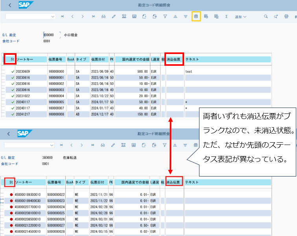Expand the upper window command field dropdown
The image size is (297, 236).
(x=53, y=17)
